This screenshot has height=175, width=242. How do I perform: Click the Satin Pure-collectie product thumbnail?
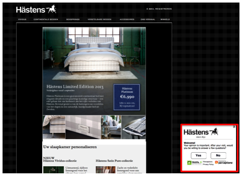106,170
